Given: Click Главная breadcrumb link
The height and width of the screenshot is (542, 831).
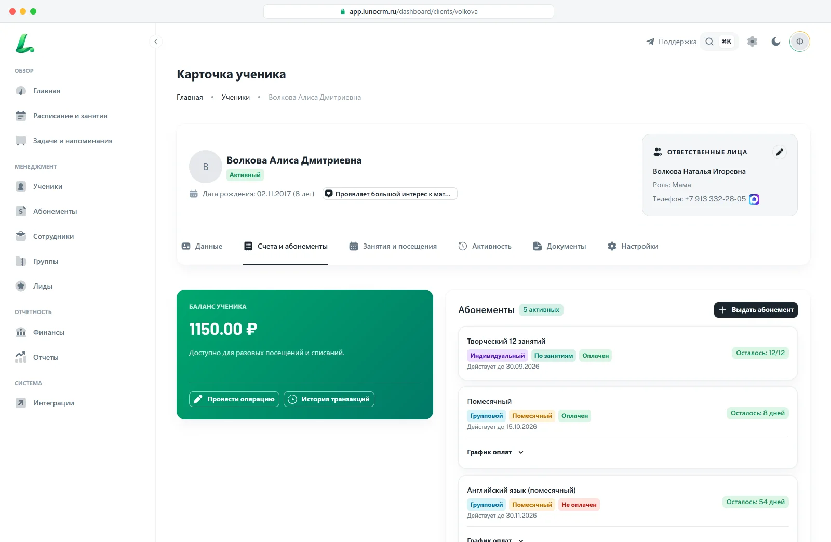Looking at the screenshot, I should tap(190, 97).
